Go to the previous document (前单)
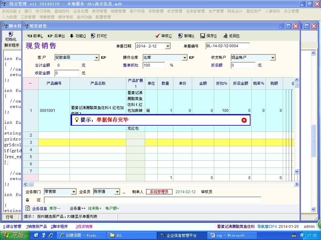321x240 pixels. coord(35,36)
